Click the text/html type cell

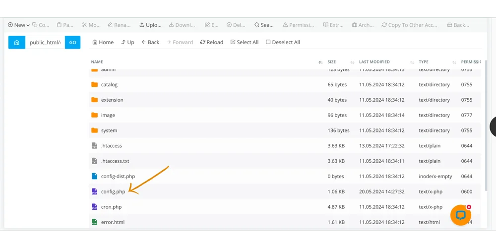click(x=429, y=222)
